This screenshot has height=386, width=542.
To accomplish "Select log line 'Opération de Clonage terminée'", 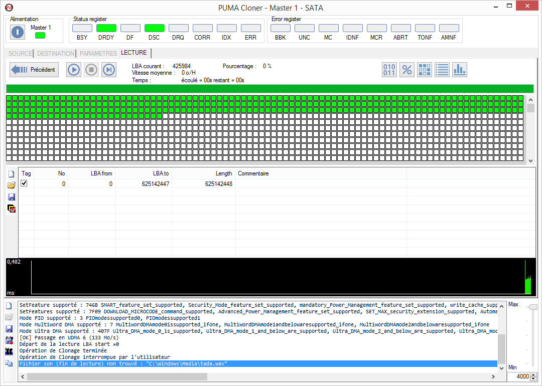I will click(63, 351).
